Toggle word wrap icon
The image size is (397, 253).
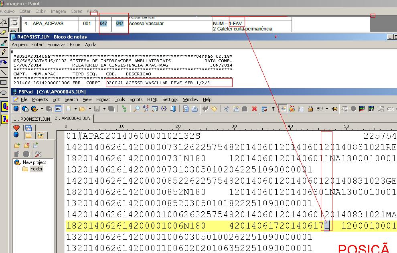(x=264, y=109)
